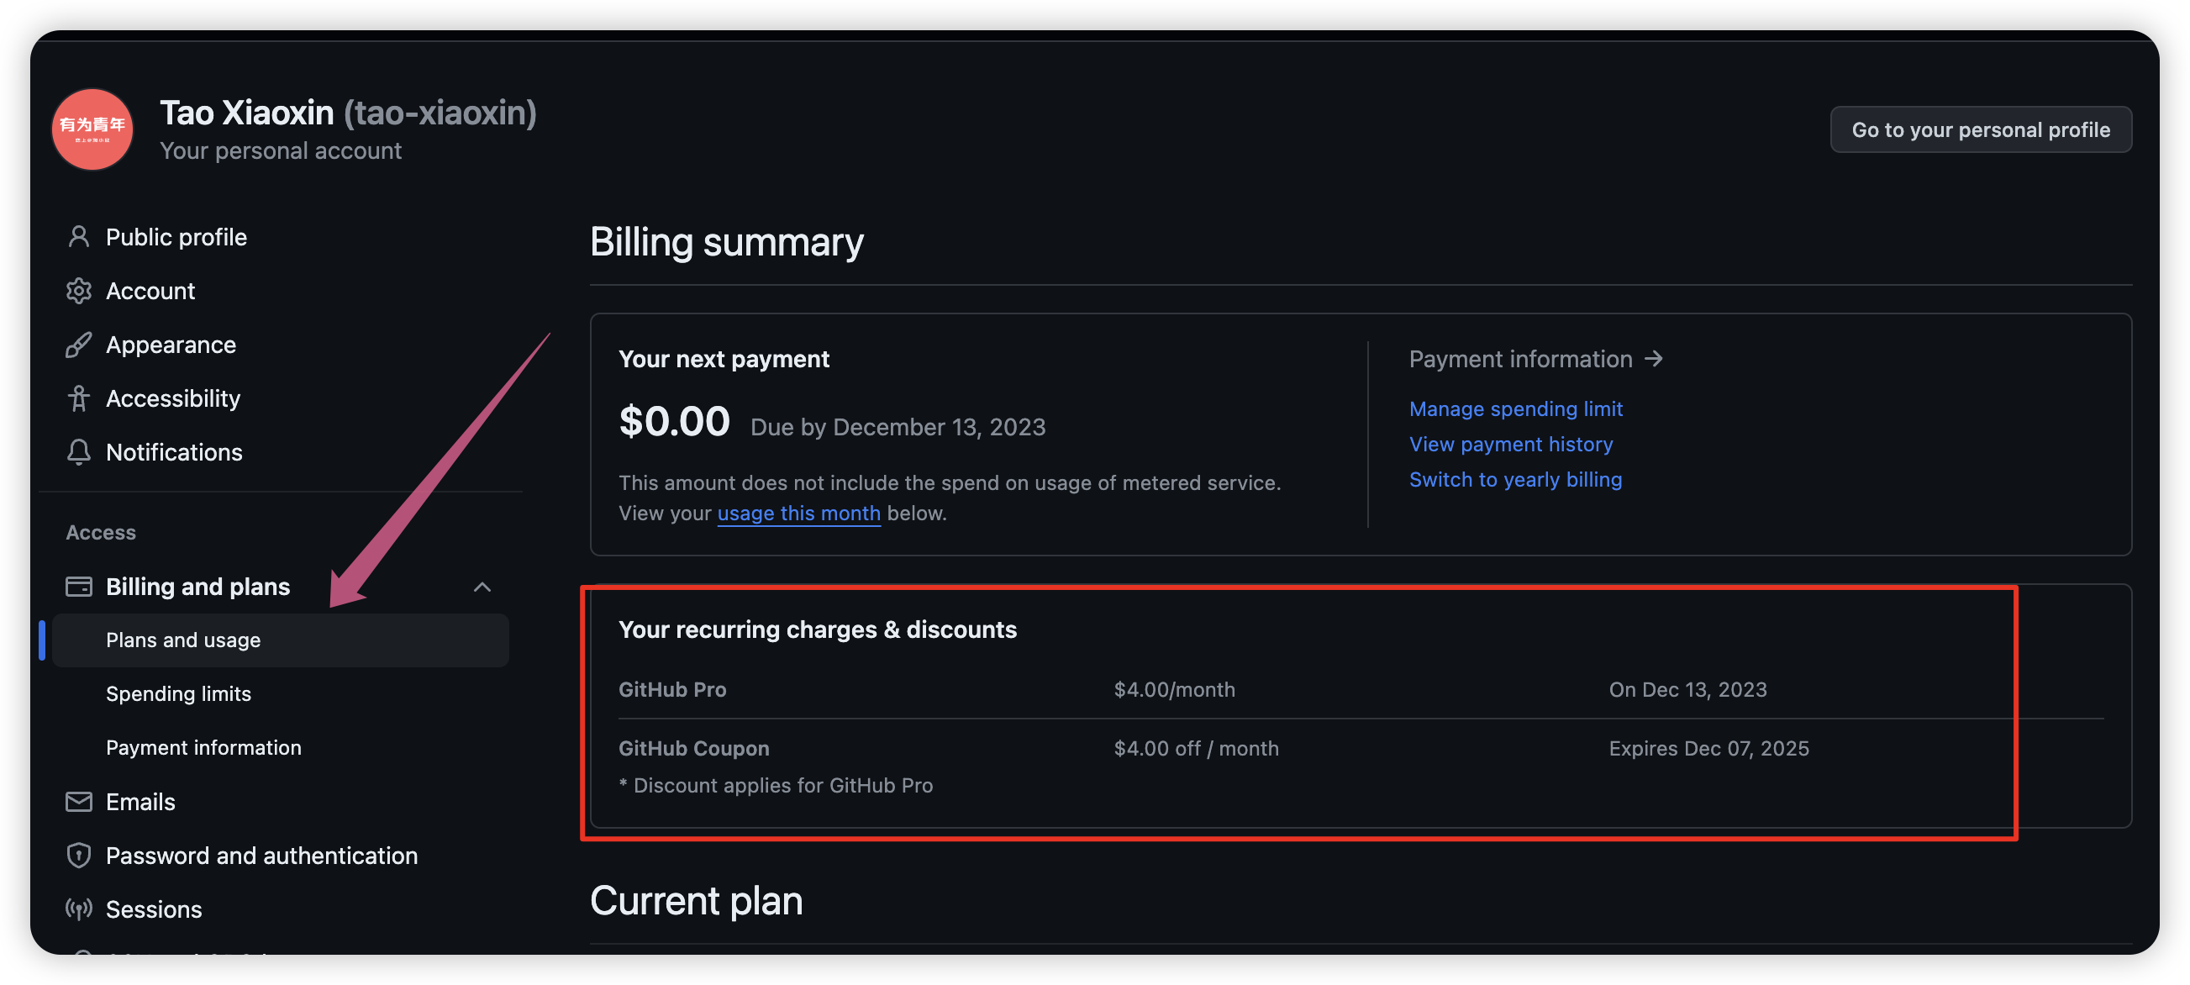Click View payment history link
This screenshot has width=2190, height=985.
[x=1510, y=445]
